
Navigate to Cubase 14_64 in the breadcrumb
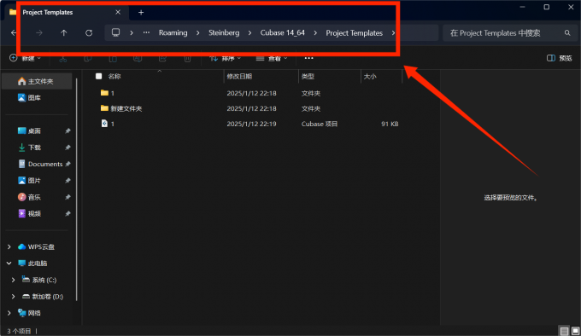point(282,33)
